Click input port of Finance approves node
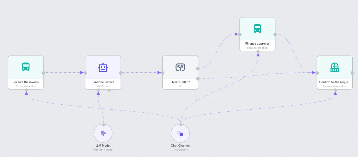The width and height of the screenshot is (358, 157). coord(240,34)
